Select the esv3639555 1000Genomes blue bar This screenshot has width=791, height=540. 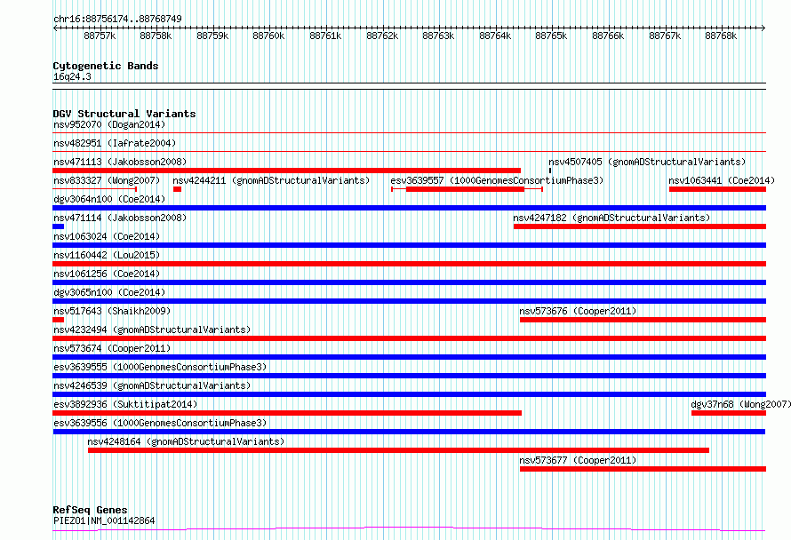tap(409, 376)
